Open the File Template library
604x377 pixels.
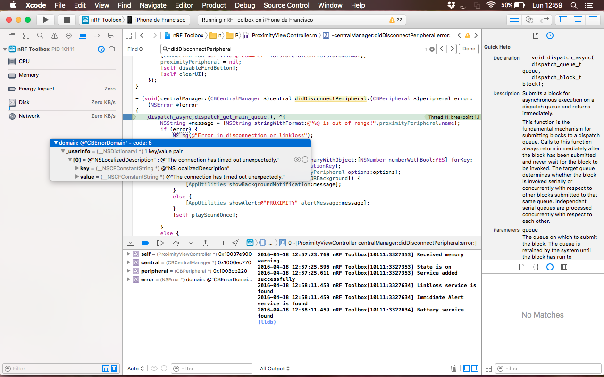[x=521, y=267]
